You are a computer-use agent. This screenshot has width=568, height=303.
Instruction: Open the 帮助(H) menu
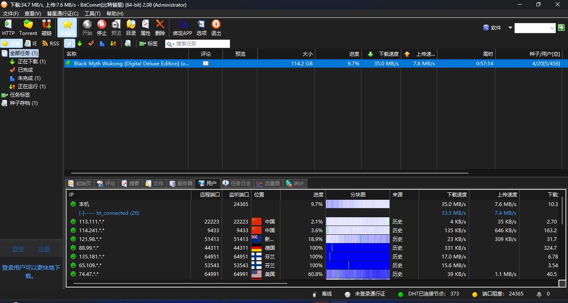[x=115, y=14]
